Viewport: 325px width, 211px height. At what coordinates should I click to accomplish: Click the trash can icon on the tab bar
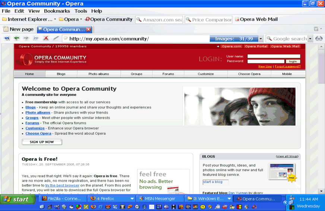316,29
